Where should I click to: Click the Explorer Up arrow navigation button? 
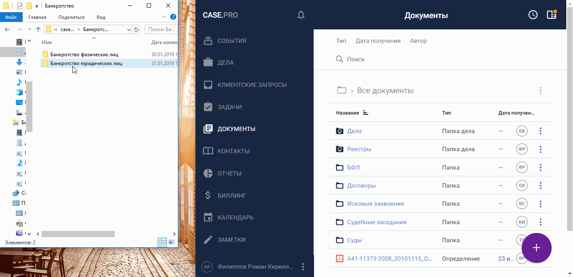38,29
